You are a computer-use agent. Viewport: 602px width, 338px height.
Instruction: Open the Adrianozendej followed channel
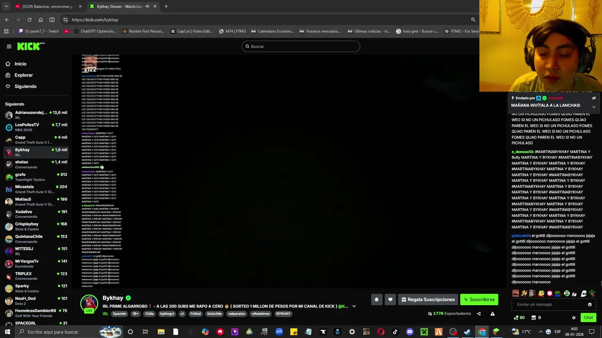click(x=36, y=115)
